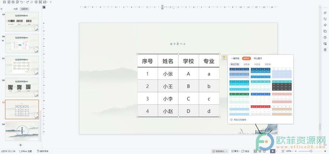
Task: Click the undo arrow in quick toolbar
Action: [22, 2]
